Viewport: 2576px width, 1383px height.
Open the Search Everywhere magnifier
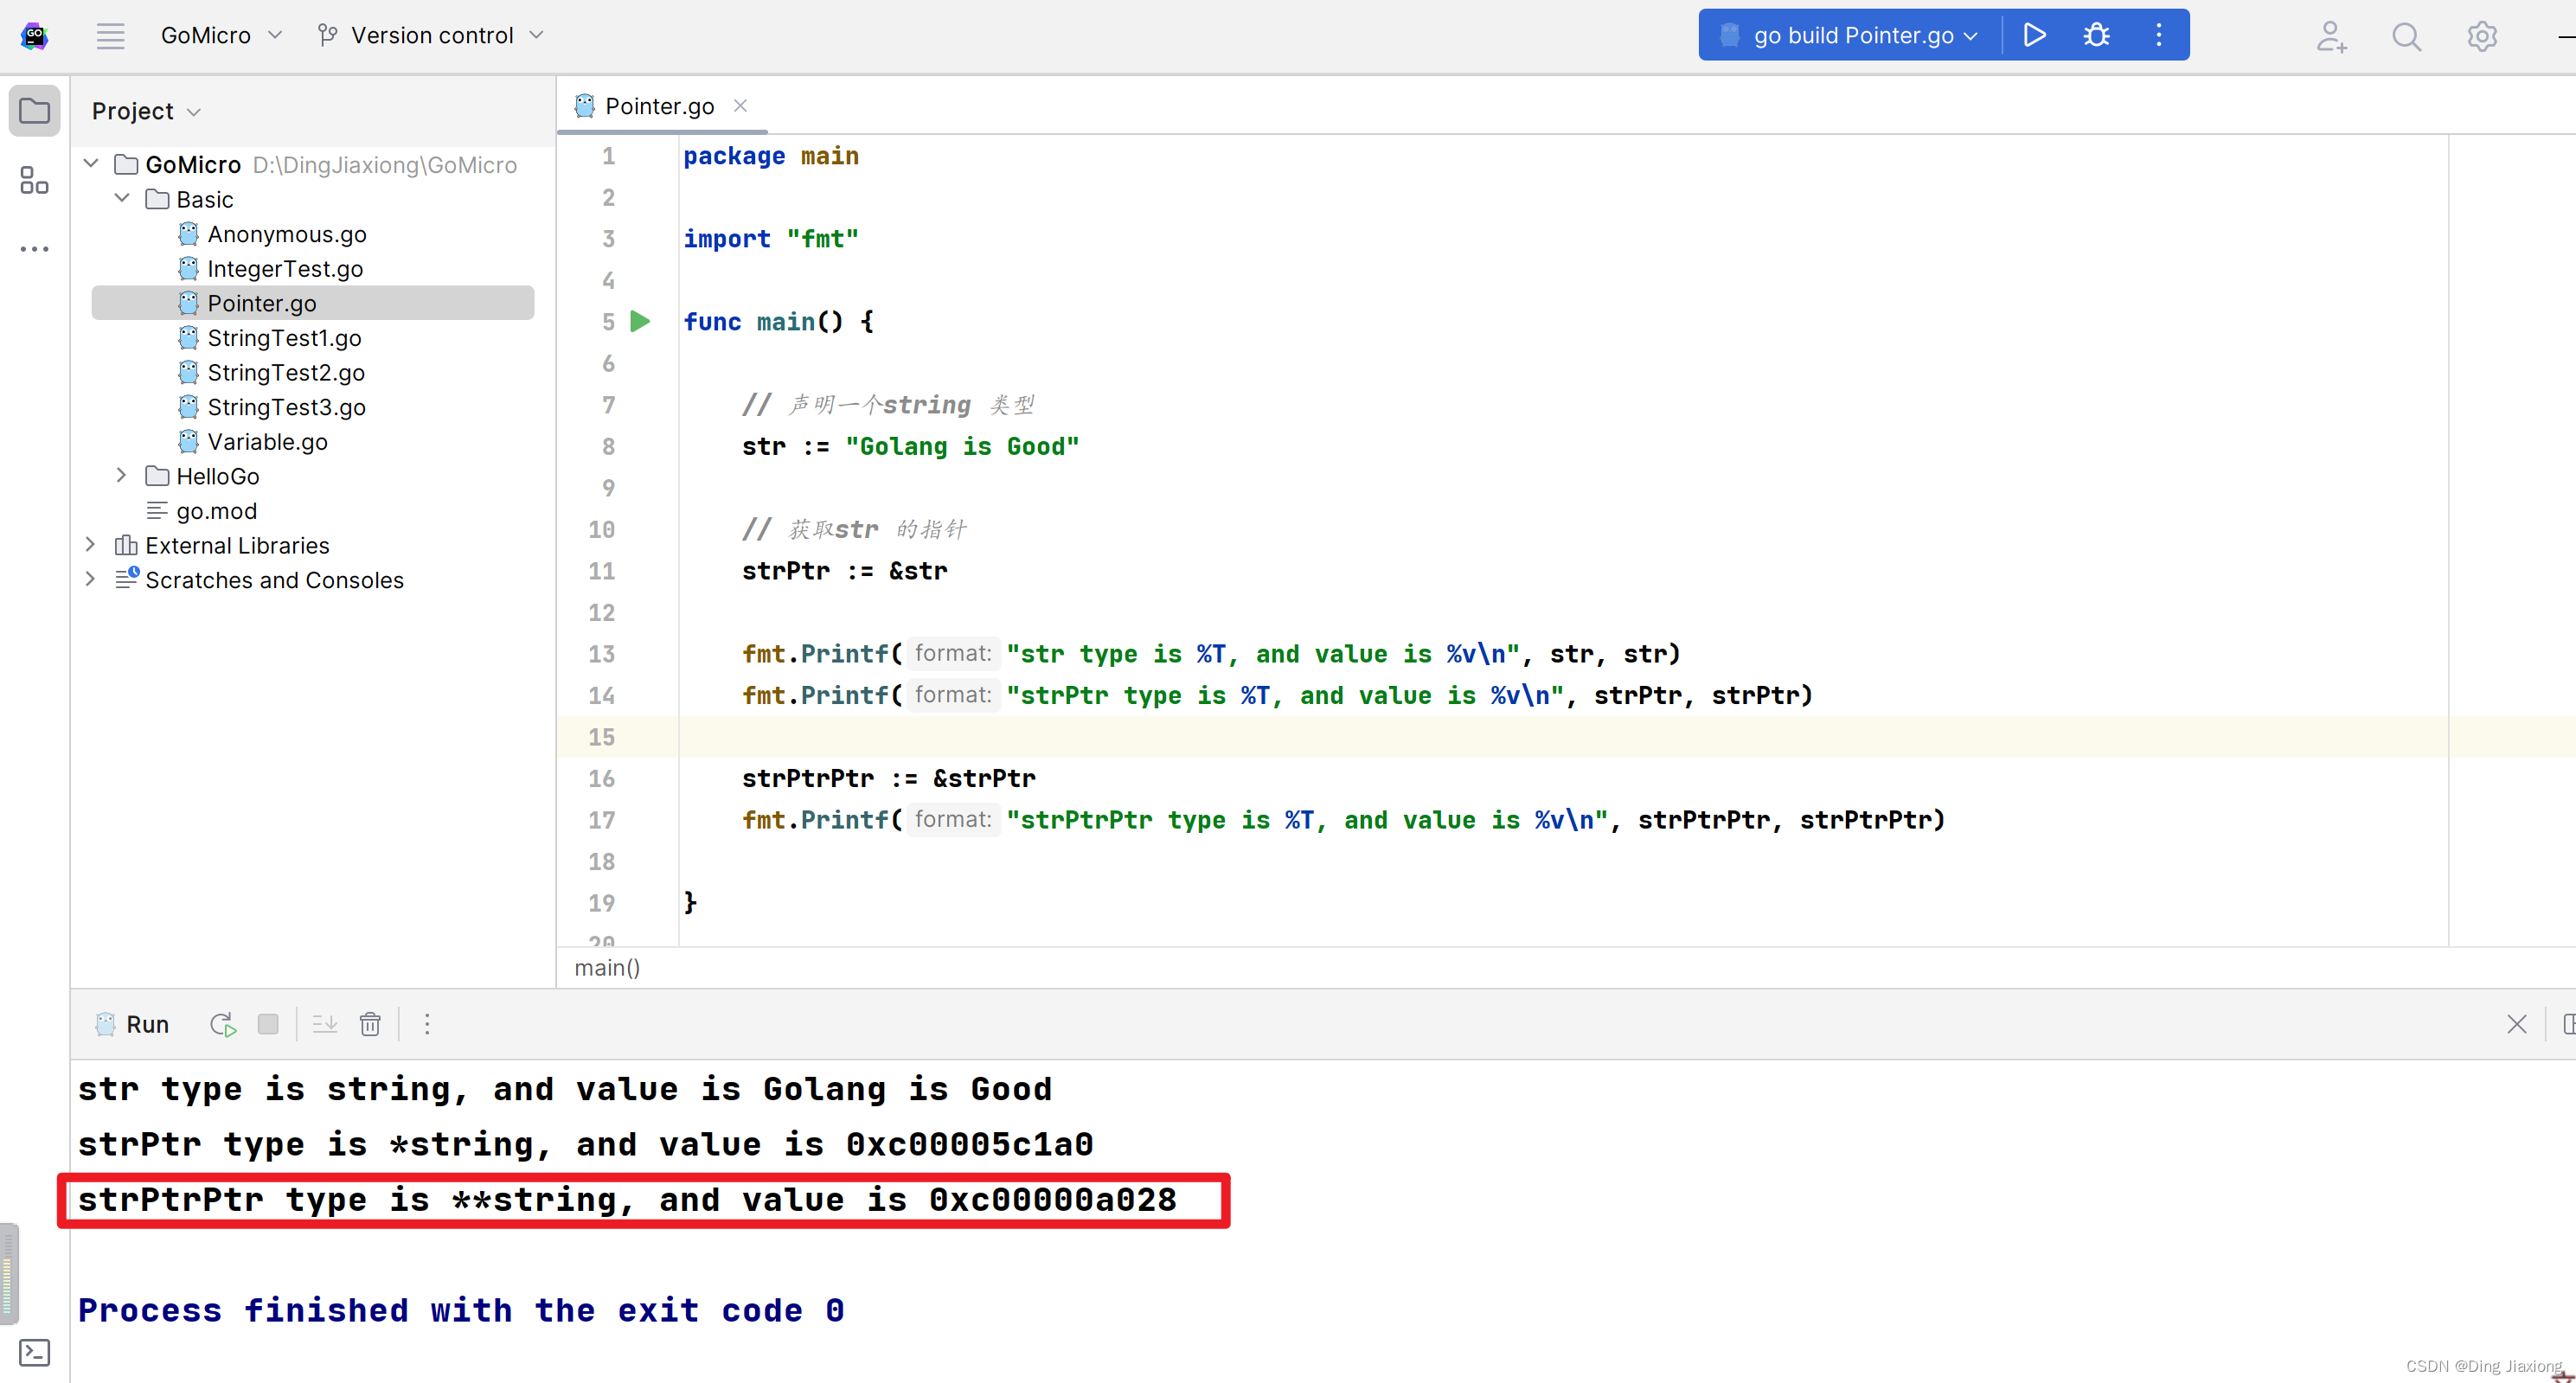2406,37
